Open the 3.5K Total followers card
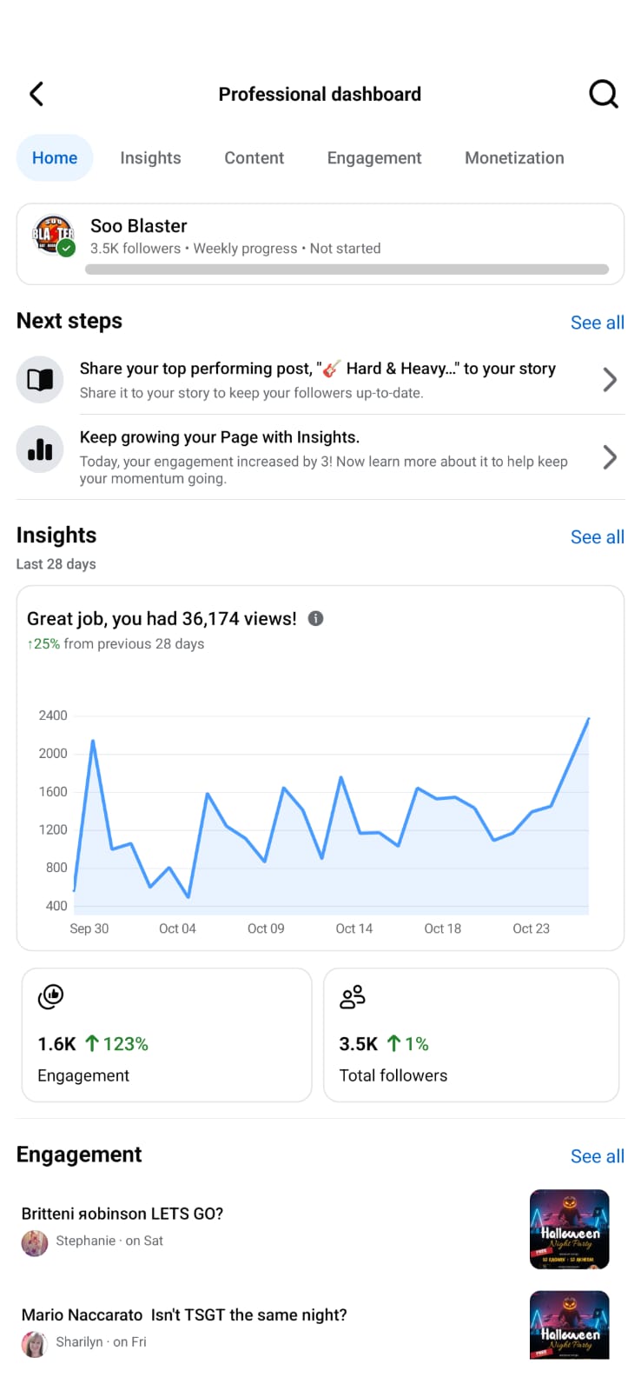 pos(471,1035)
